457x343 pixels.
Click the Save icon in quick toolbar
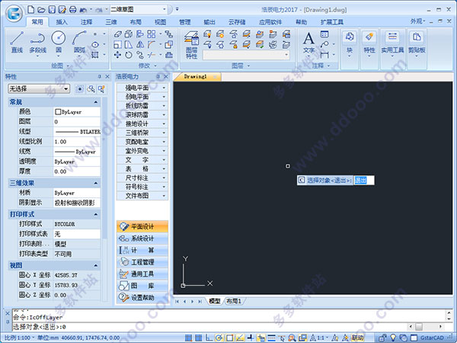[x=52, y=10]
